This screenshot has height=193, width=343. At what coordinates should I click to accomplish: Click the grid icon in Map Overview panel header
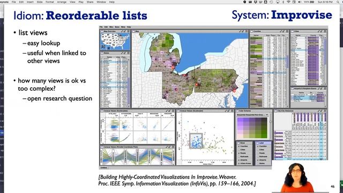(x=129, y=31)
